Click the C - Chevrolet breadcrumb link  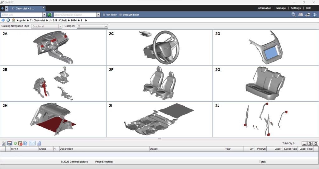(38, 20)
